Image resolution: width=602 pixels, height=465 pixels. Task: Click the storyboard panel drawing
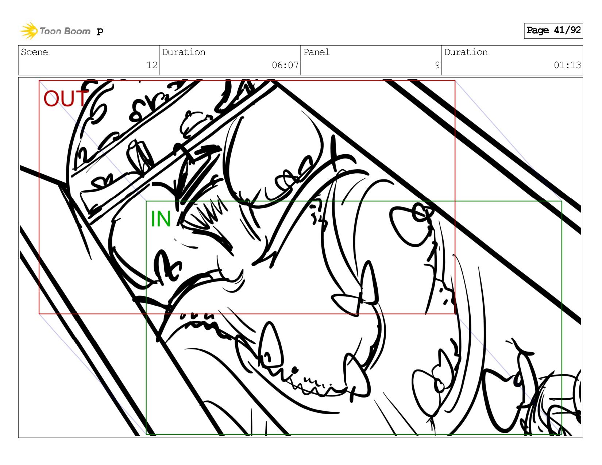coord(301,257)
